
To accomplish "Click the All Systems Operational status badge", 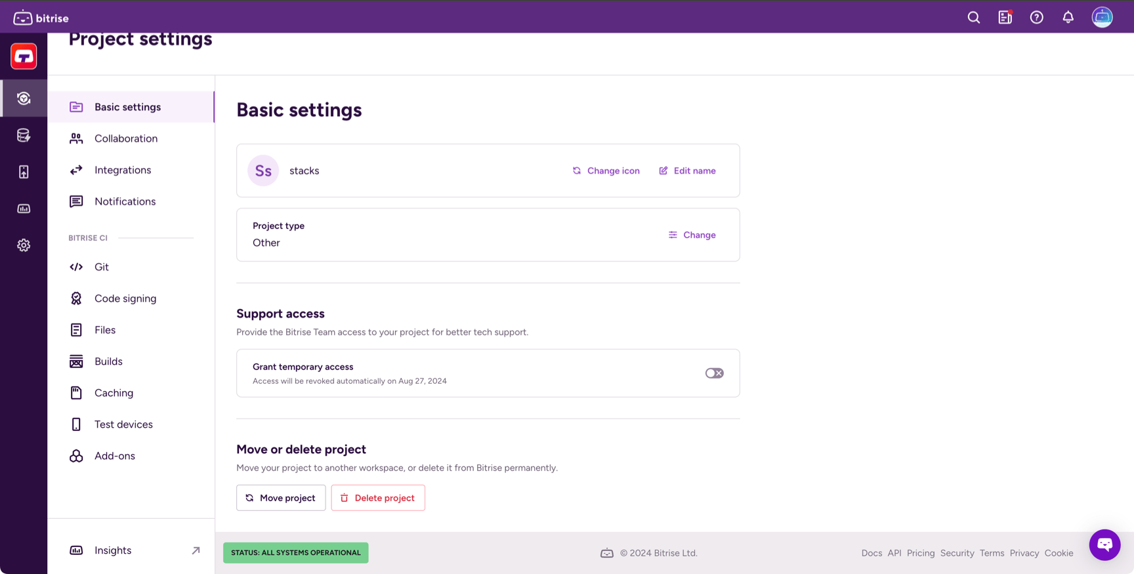I will 296,552.
